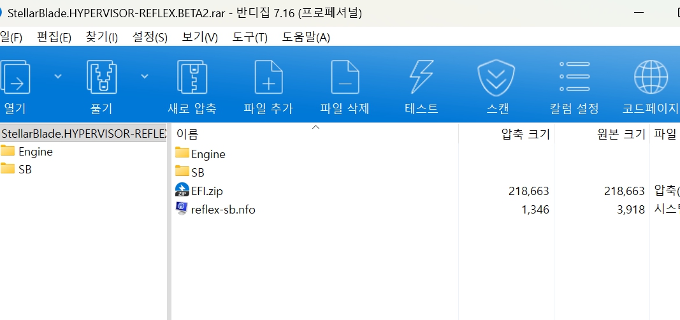680x320 pixels.
Task: Click the Delete File (파일 삭제) icon
Action: pos(345,78)
